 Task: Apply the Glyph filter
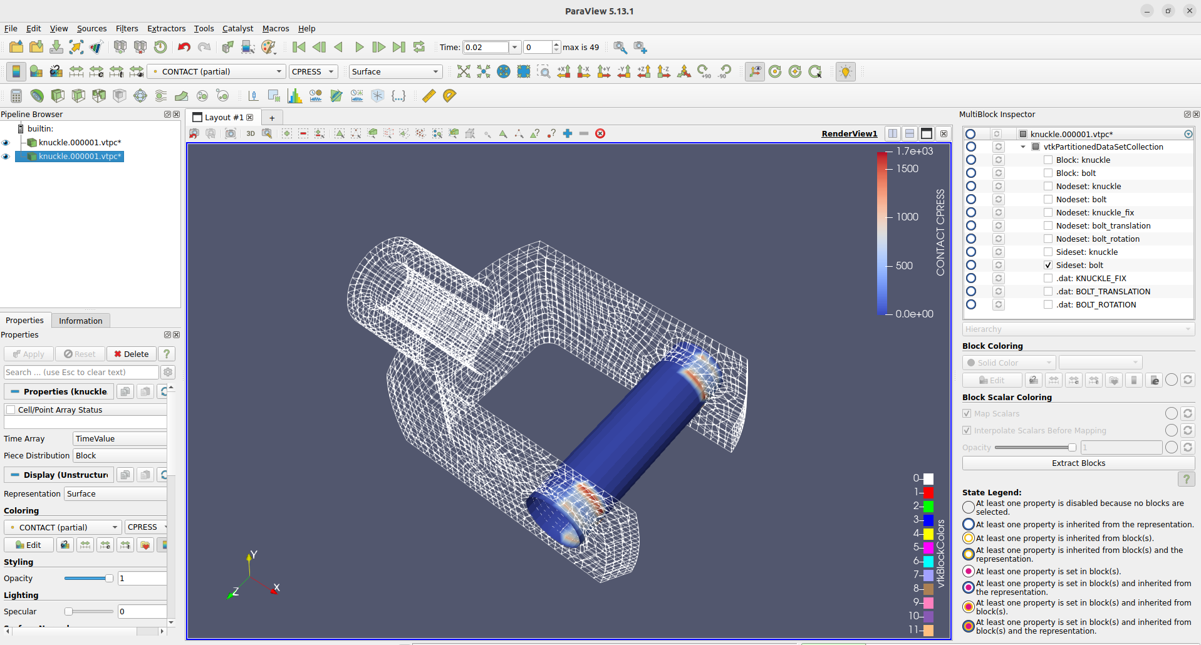pyautogui.click(x=140, y=95)
